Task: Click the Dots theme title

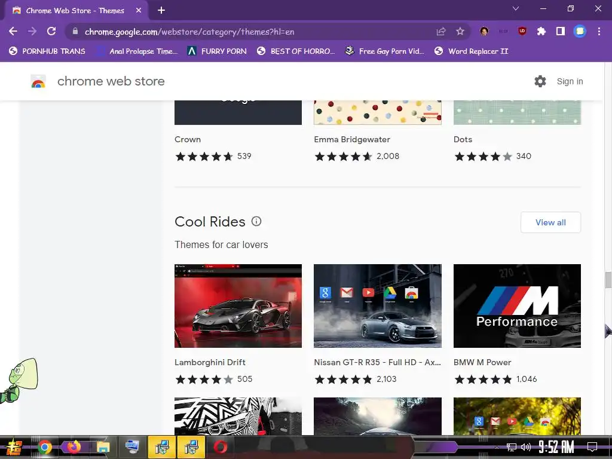Action: pyautogui.click(x=463, y=139)
